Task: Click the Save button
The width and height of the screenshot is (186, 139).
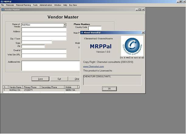Action: (x=40, y=79)
